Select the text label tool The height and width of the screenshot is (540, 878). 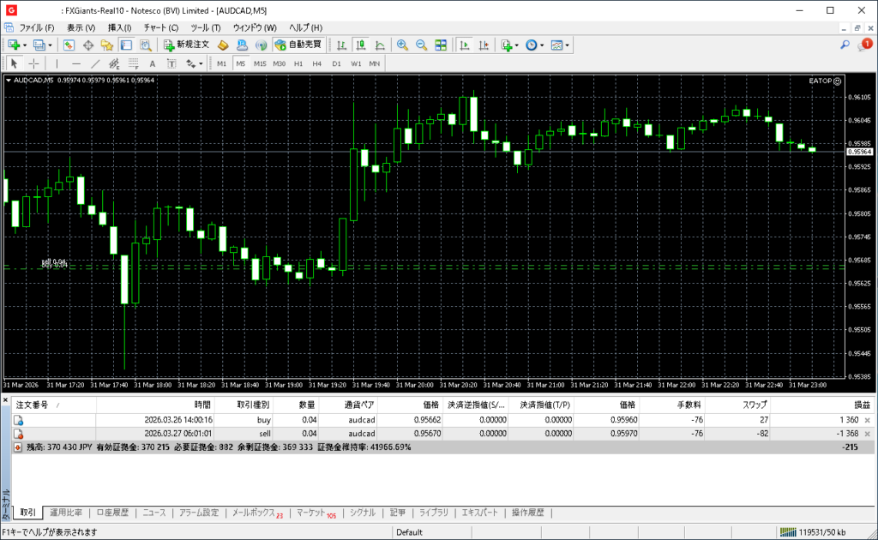[153, 63]
